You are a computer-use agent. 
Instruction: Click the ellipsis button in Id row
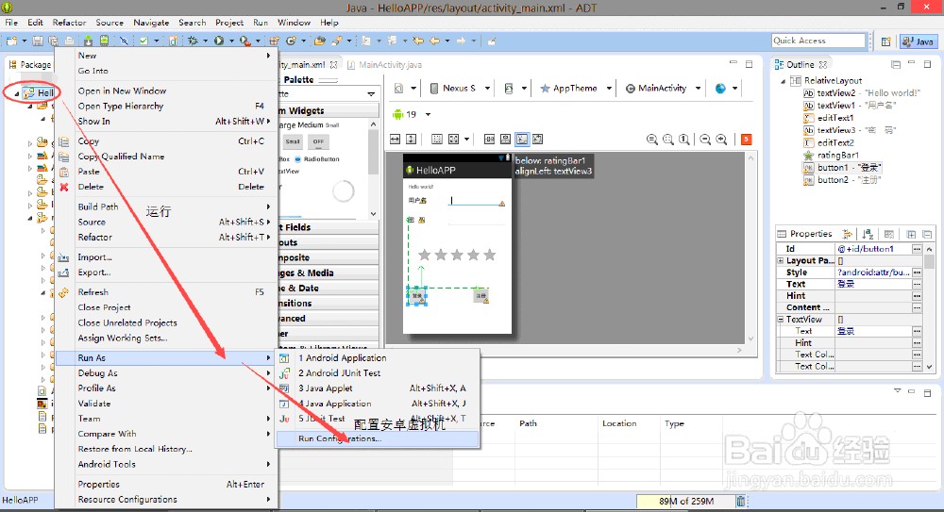(917, 249)
